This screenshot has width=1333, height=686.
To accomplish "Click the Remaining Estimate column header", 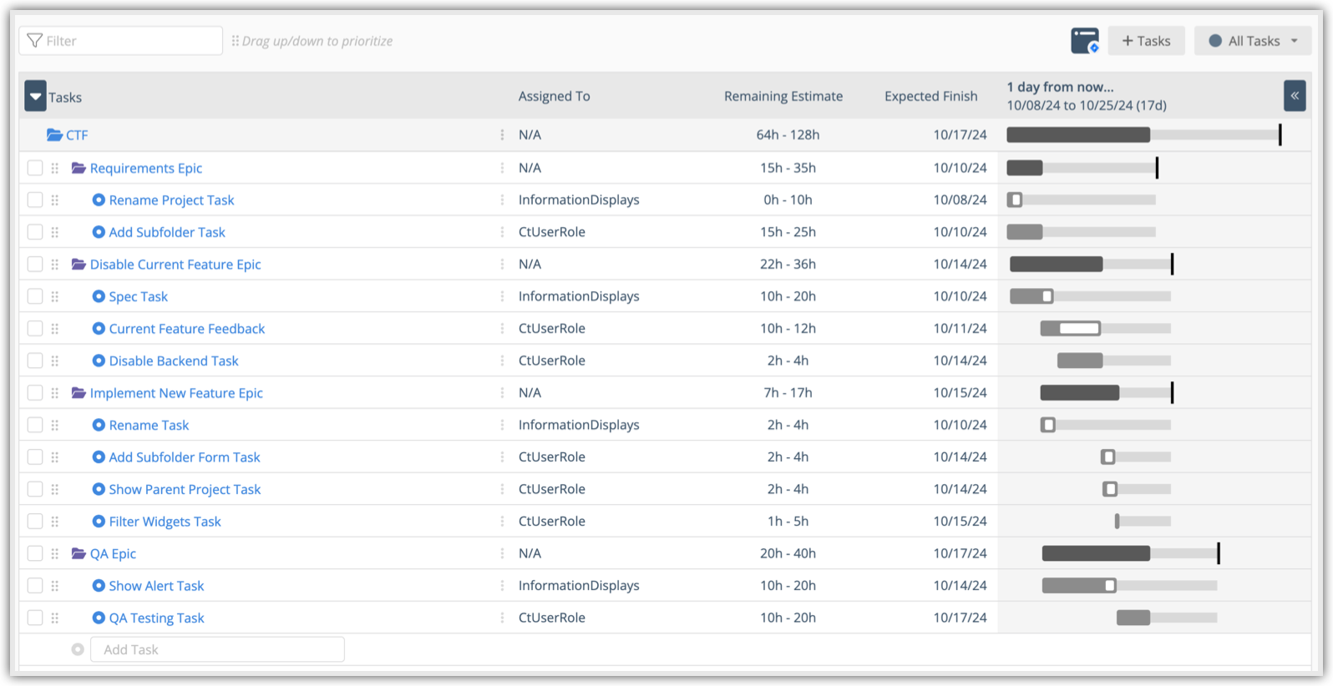I will click(x=783, y=97).
